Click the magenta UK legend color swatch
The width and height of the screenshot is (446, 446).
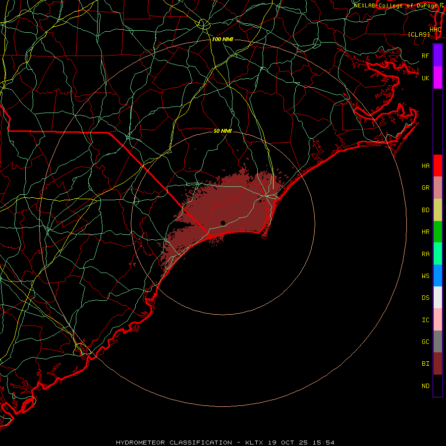point(438,78)
